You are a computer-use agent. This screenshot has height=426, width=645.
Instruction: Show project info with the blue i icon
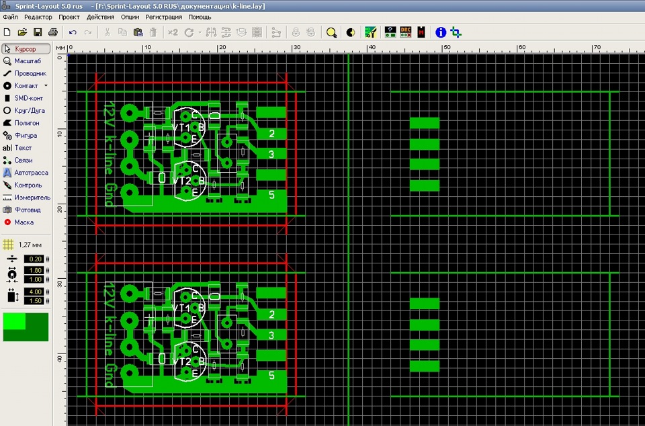point(441,32)
